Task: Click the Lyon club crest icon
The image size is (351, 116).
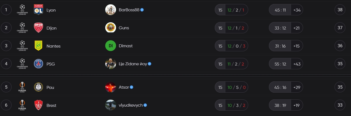Action: 38,10
